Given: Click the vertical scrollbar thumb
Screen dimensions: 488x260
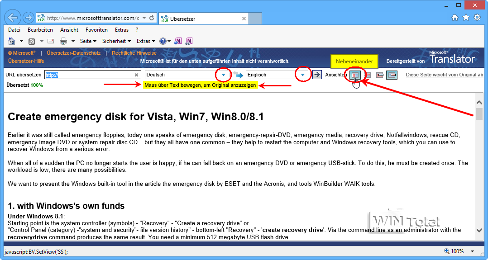Looking at the screenshot, I should pyautogui.click(x=479, y=114).
